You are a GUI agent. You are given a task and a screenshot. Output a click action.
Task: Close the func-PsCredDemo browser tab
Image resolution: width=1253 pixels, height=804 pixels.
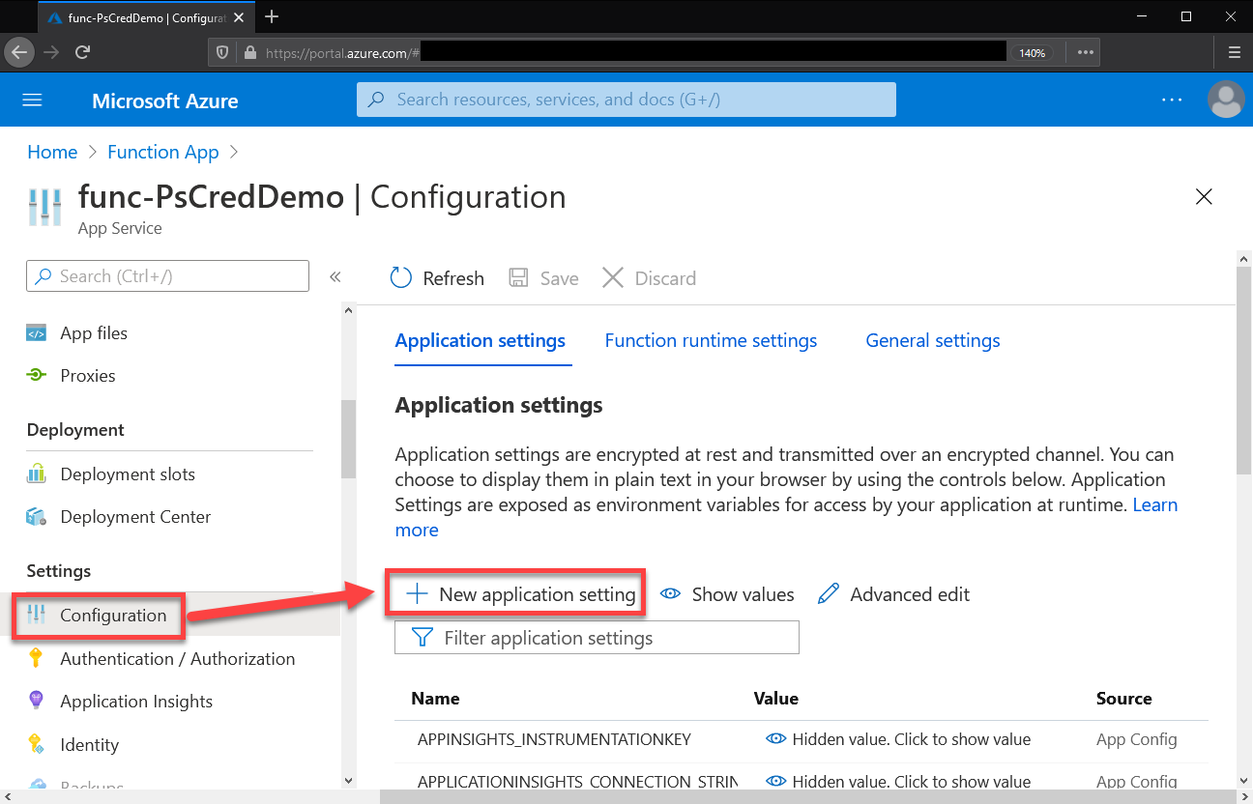click(x=238, y=17)
